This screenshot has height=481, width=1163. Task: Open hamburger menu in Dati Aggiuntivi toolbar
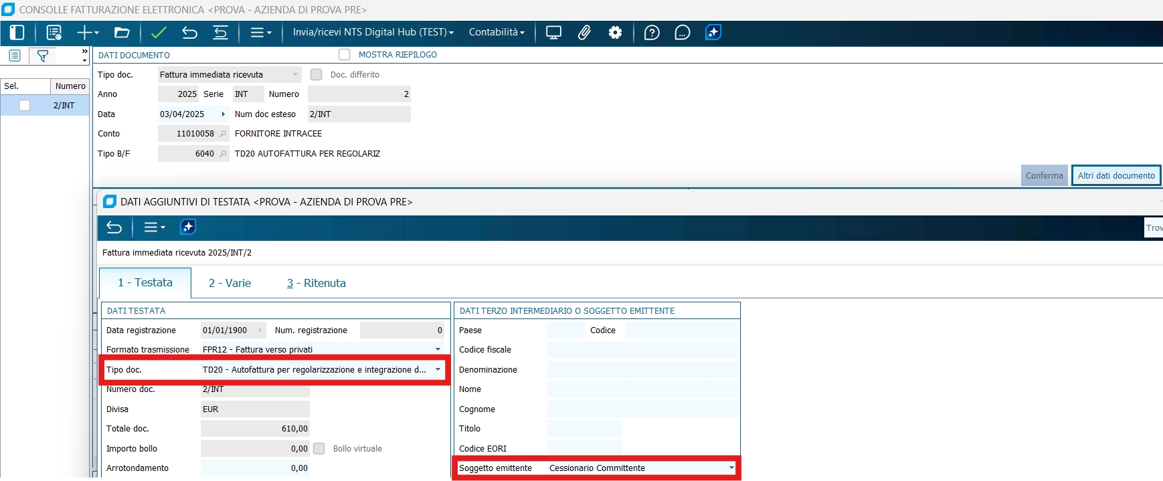tap(155, 227)
